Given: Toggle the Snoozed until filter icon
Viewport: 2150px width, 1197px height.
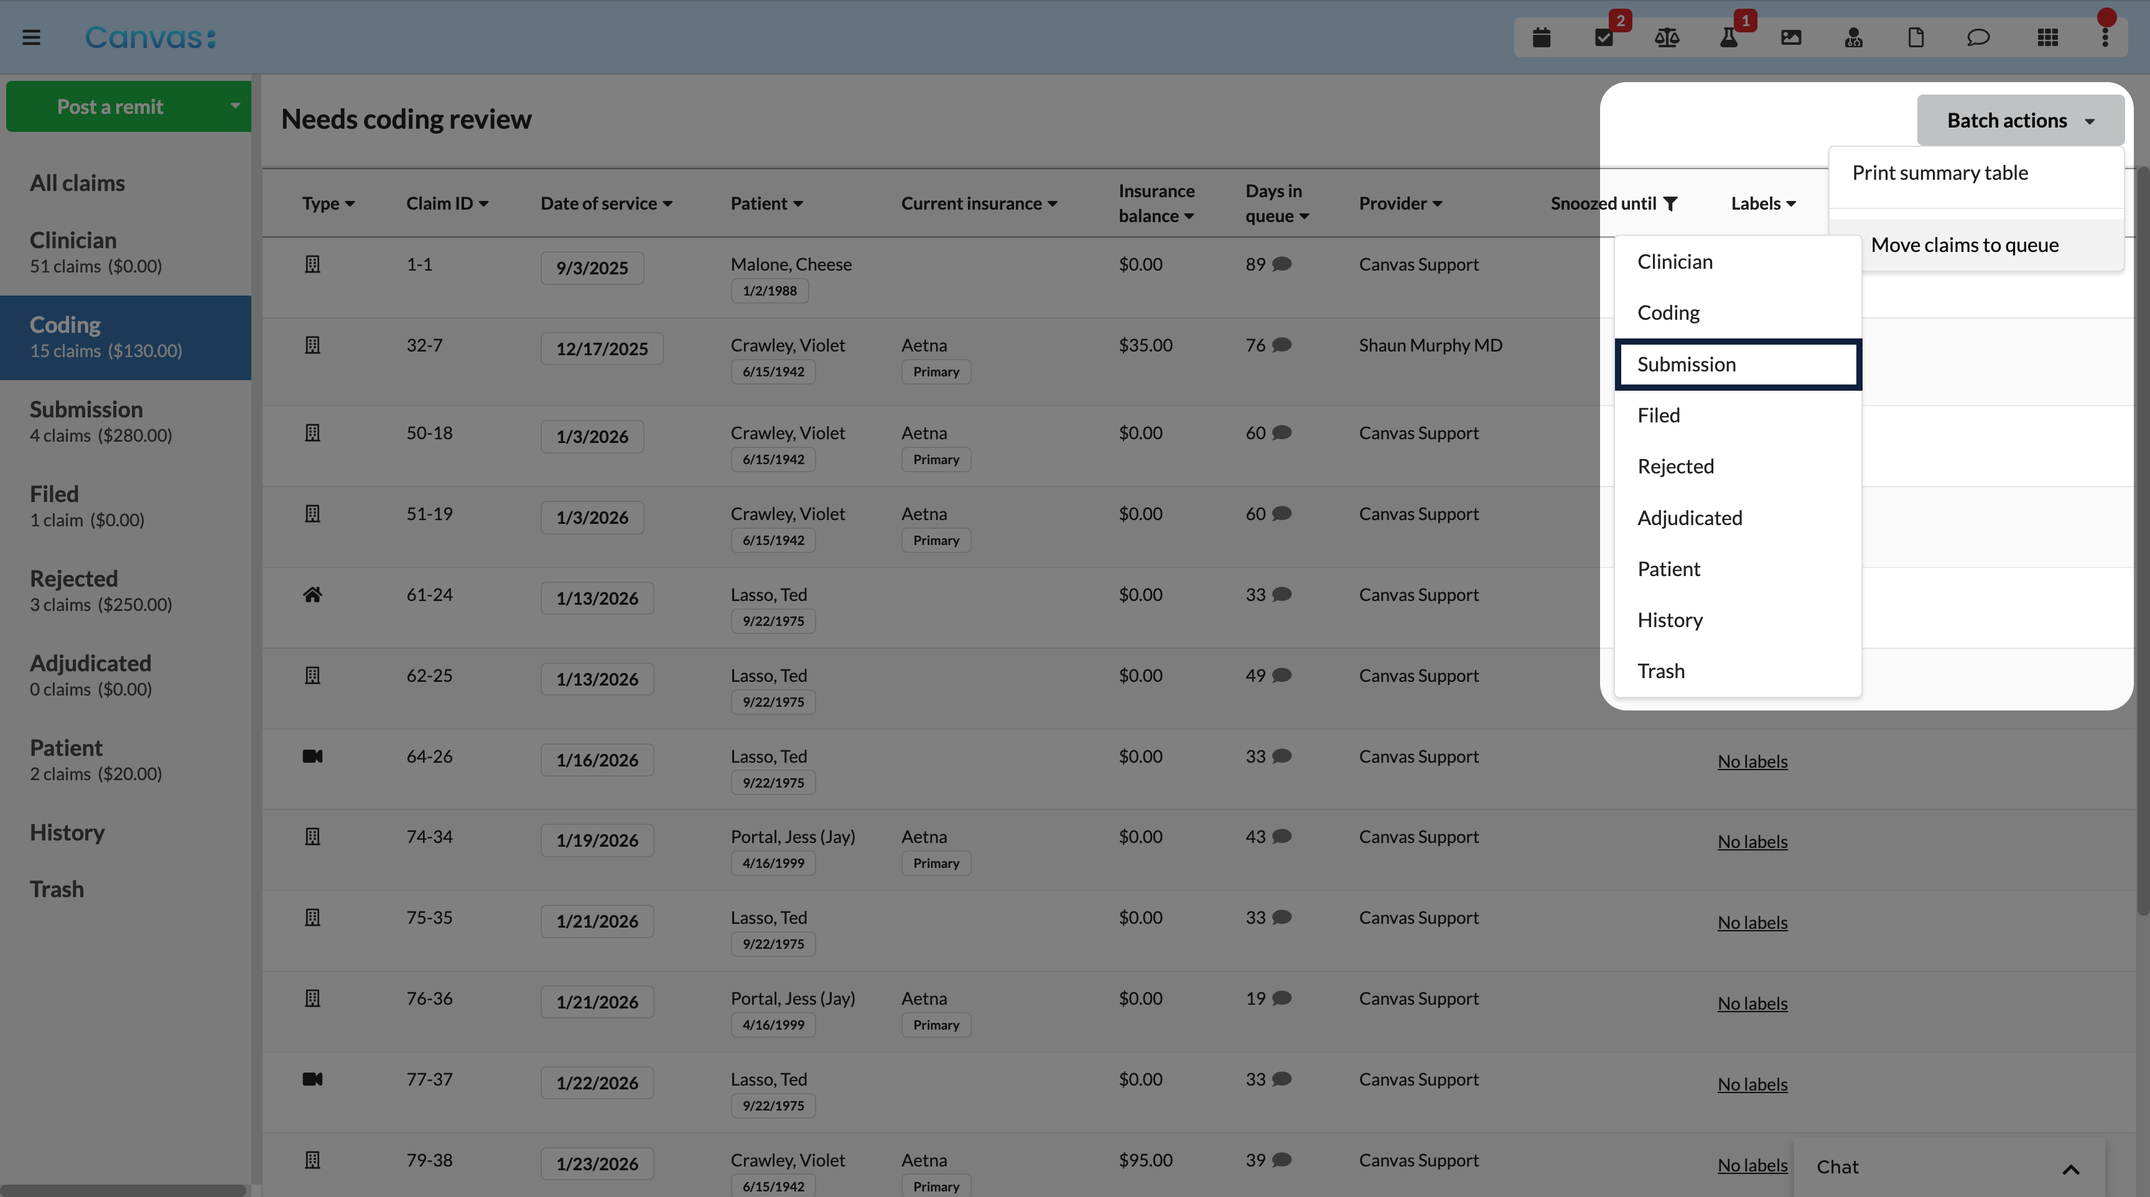Looking at the screenshot, I should pos(1670,203).
